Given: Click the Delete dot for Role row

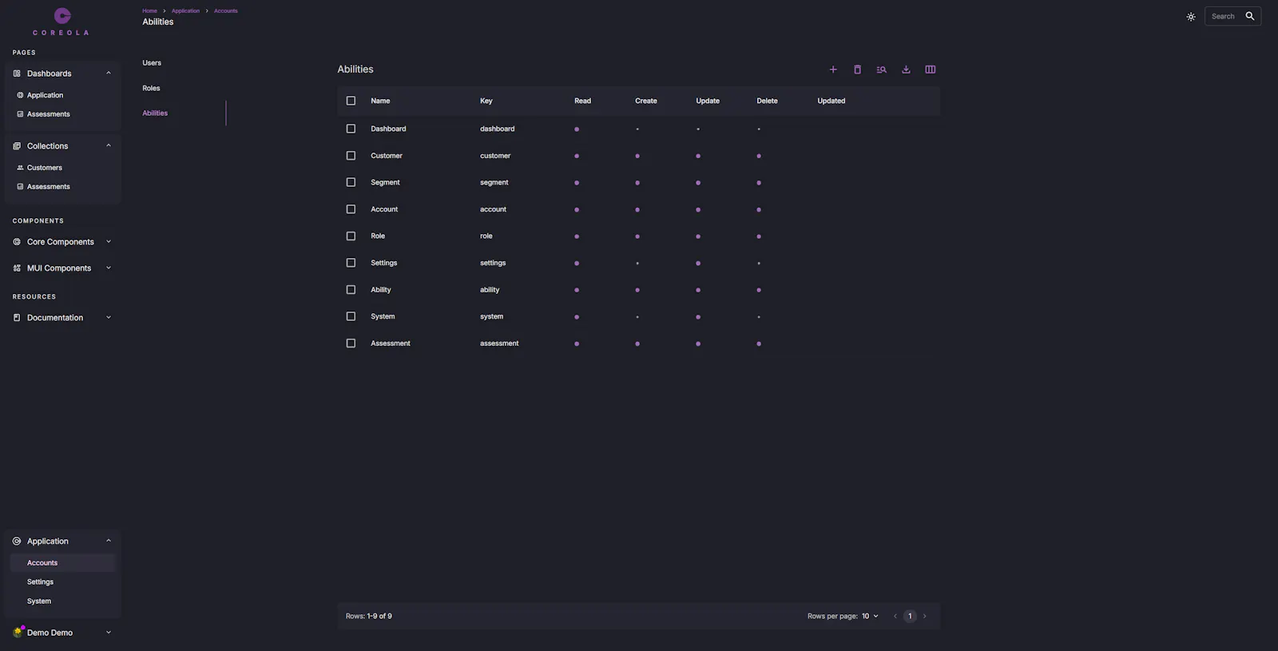Looking at the screenshot, I should pos(759,236).
